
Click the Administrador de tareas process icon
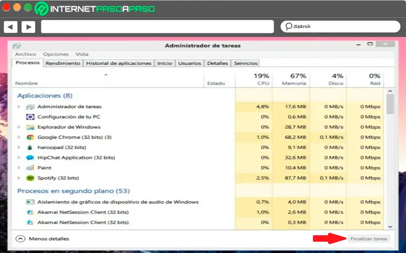coord(30,107)
